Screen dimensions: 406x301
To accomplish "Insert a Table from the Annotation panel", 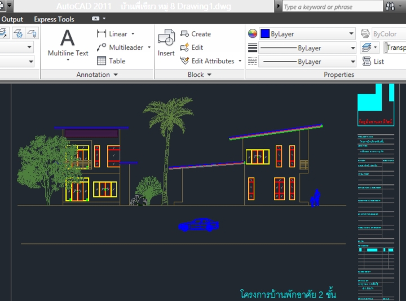I will tap(111, 61).
